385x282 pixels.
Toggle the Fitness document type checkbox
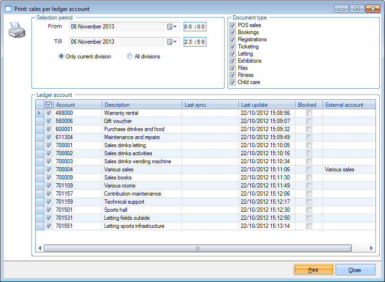[232, 75]
